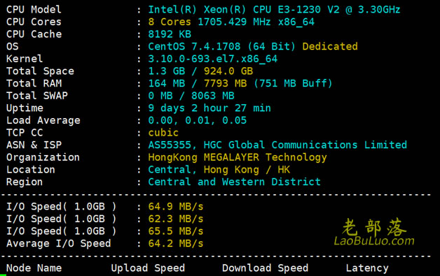Click the kernel version 3.10.0-693.el7.x86_64

click(213, 59)
